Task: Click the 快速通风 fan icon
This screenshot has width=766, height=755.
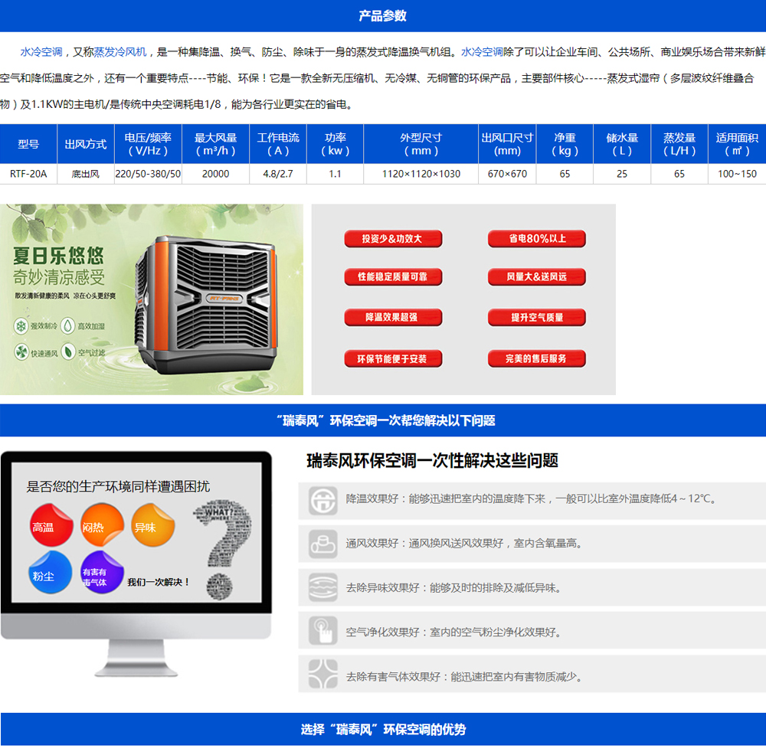Action: pyautogui.click(x=21, y=352)
